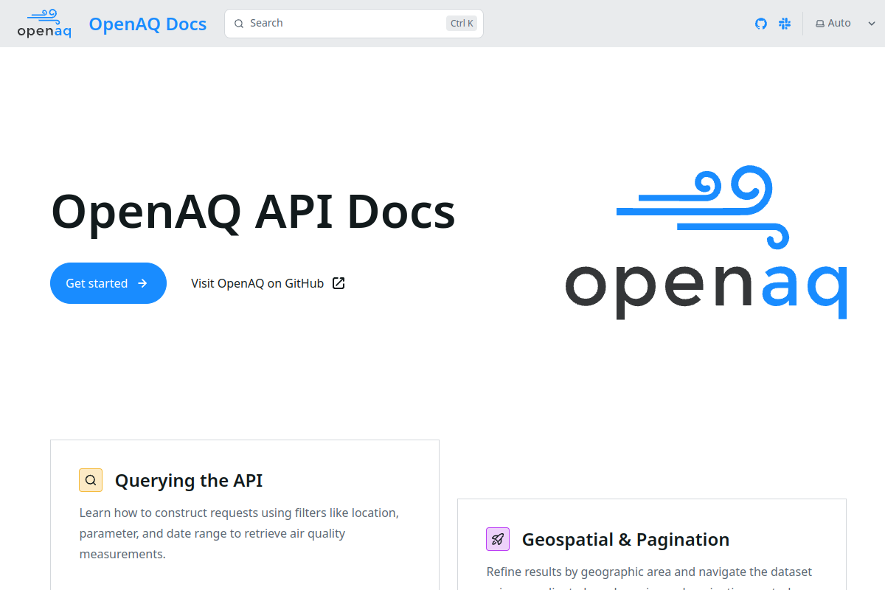Focus the Search input field
Screen dimensions: 885x590
coord(354,24)
